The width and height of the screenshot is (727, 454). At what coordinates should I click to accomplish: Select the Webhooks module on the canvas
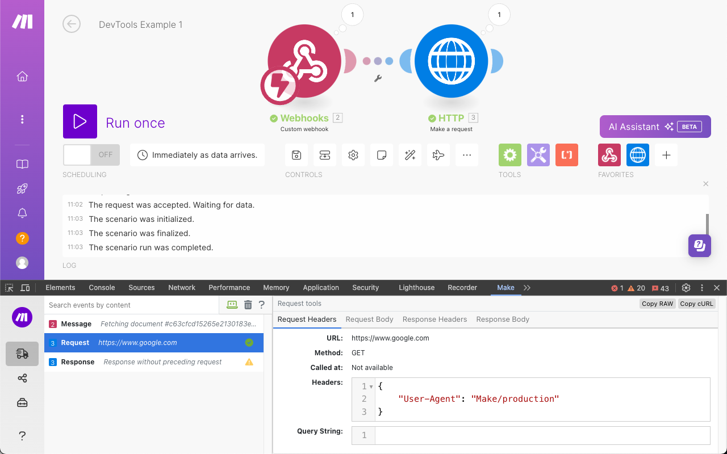[304, 61]
